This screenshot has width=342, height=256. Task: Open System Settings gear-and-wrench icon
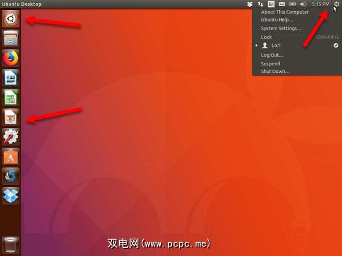click(x=11, y=137)
